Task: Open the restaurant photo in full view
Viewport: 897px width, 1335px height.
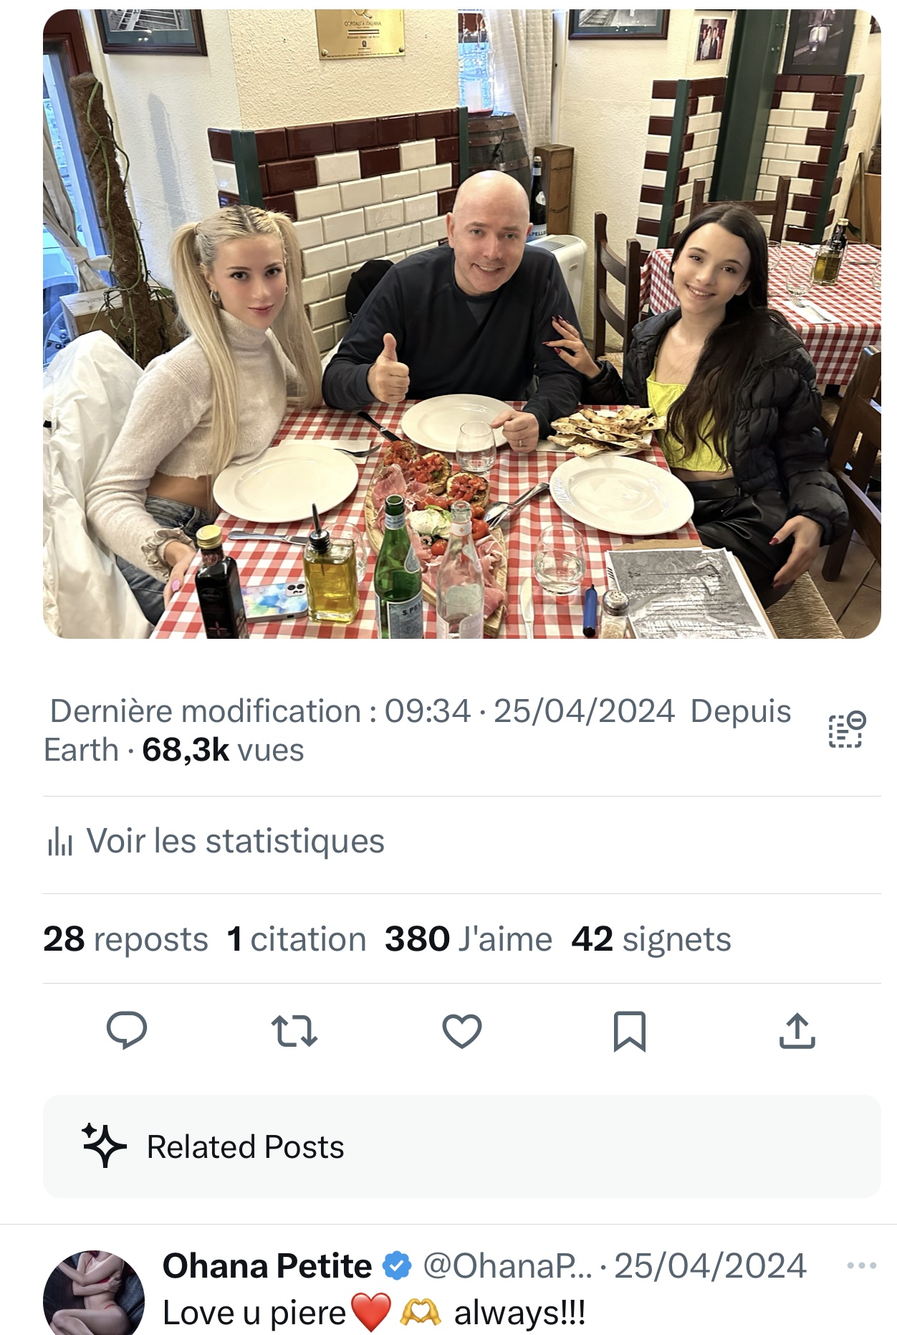Action: coord(461,324)
